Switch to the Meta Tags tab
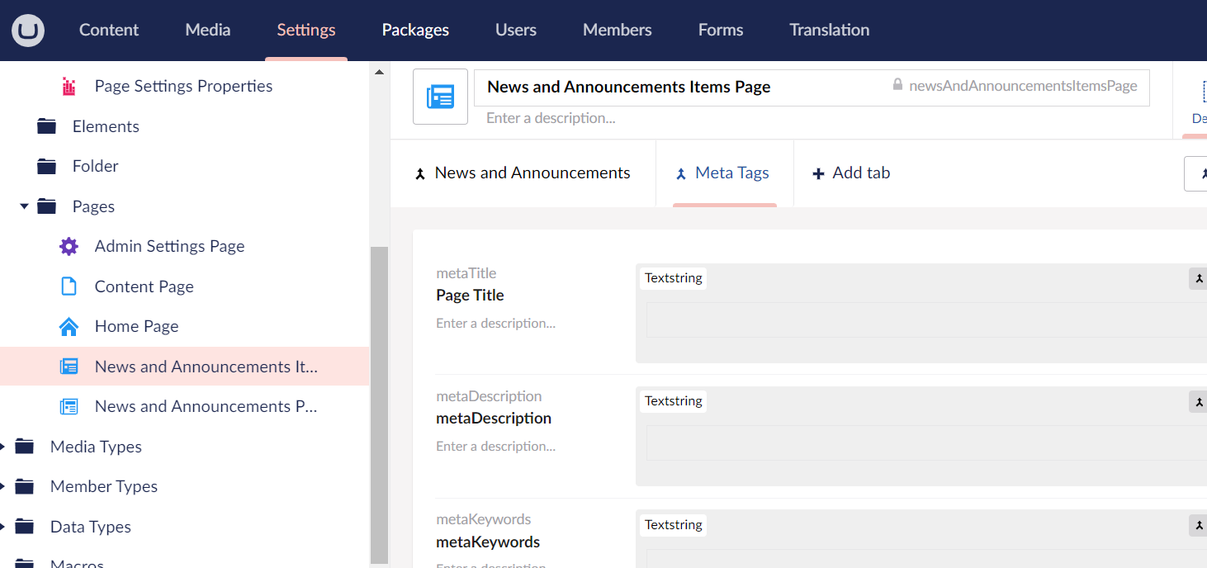Image resolution: width=1207 pixels, height=568 pixels. click(x=724, y=173)
